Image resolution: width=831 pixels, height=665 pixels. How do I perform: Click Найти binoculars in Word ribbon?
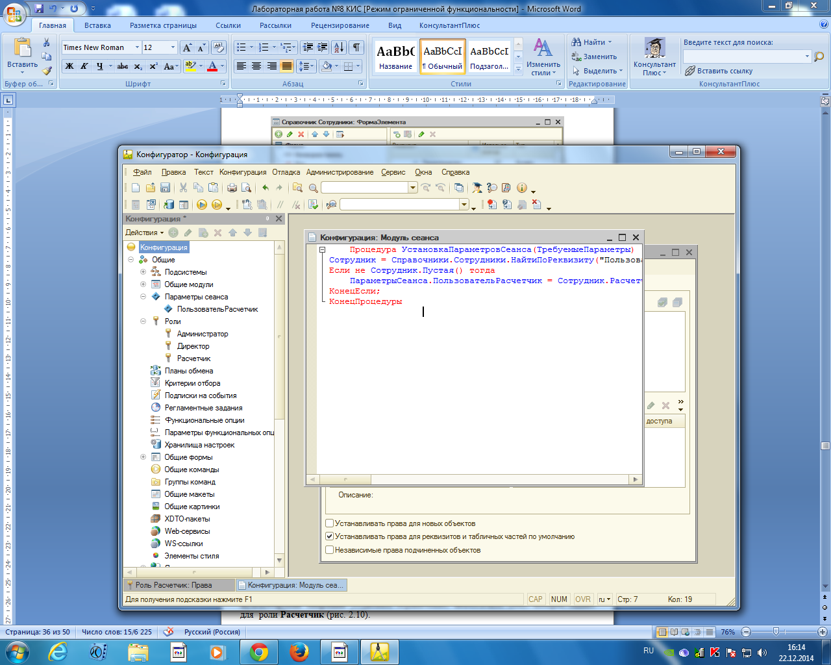coord(591,42)
